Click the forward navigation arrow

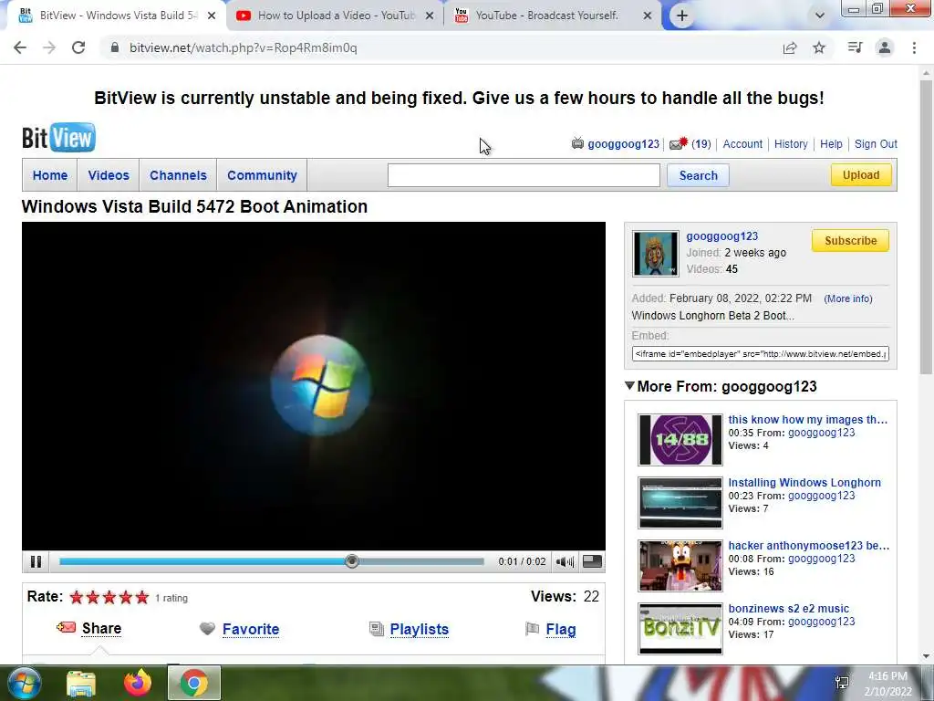(x=49, y=47)
